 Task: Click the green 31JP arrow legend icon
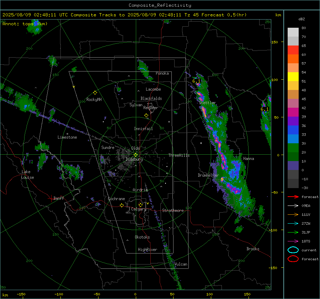(x=293, y=232)
